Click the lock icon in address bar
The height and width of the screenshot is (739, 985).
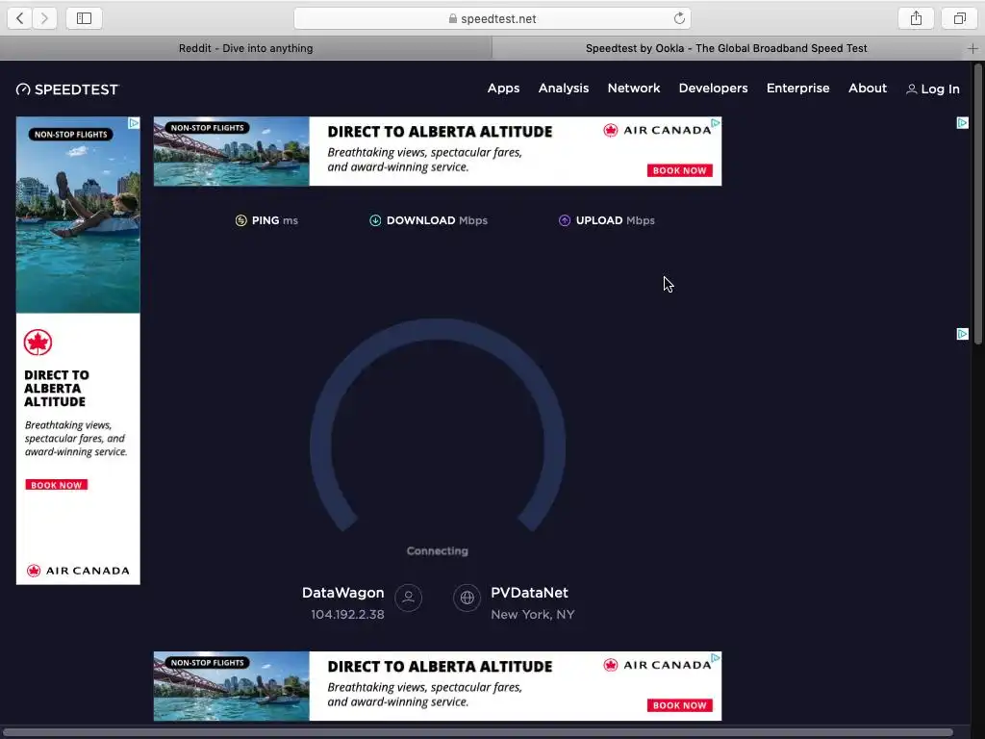click(453, 19)
